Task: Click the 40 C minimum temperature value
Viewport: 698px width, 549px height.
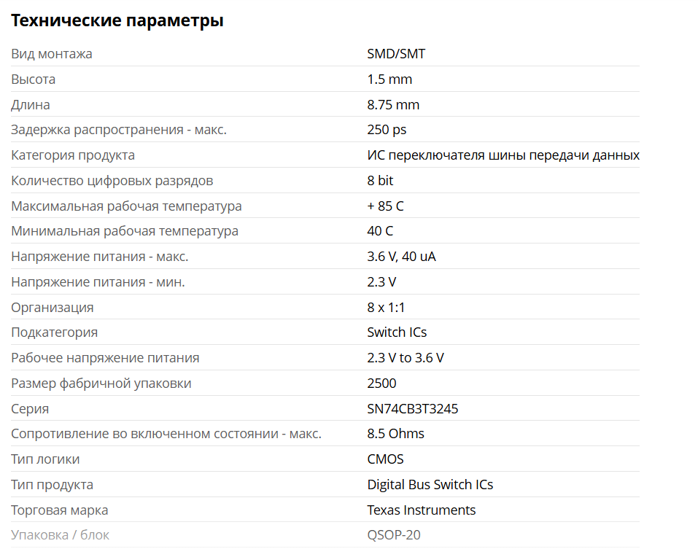Action: coord(380,231)
